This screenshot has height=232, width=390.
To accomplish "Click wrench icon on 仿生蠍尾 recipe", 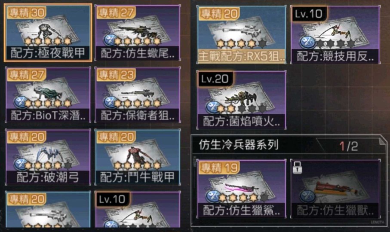I will point(110,40).
